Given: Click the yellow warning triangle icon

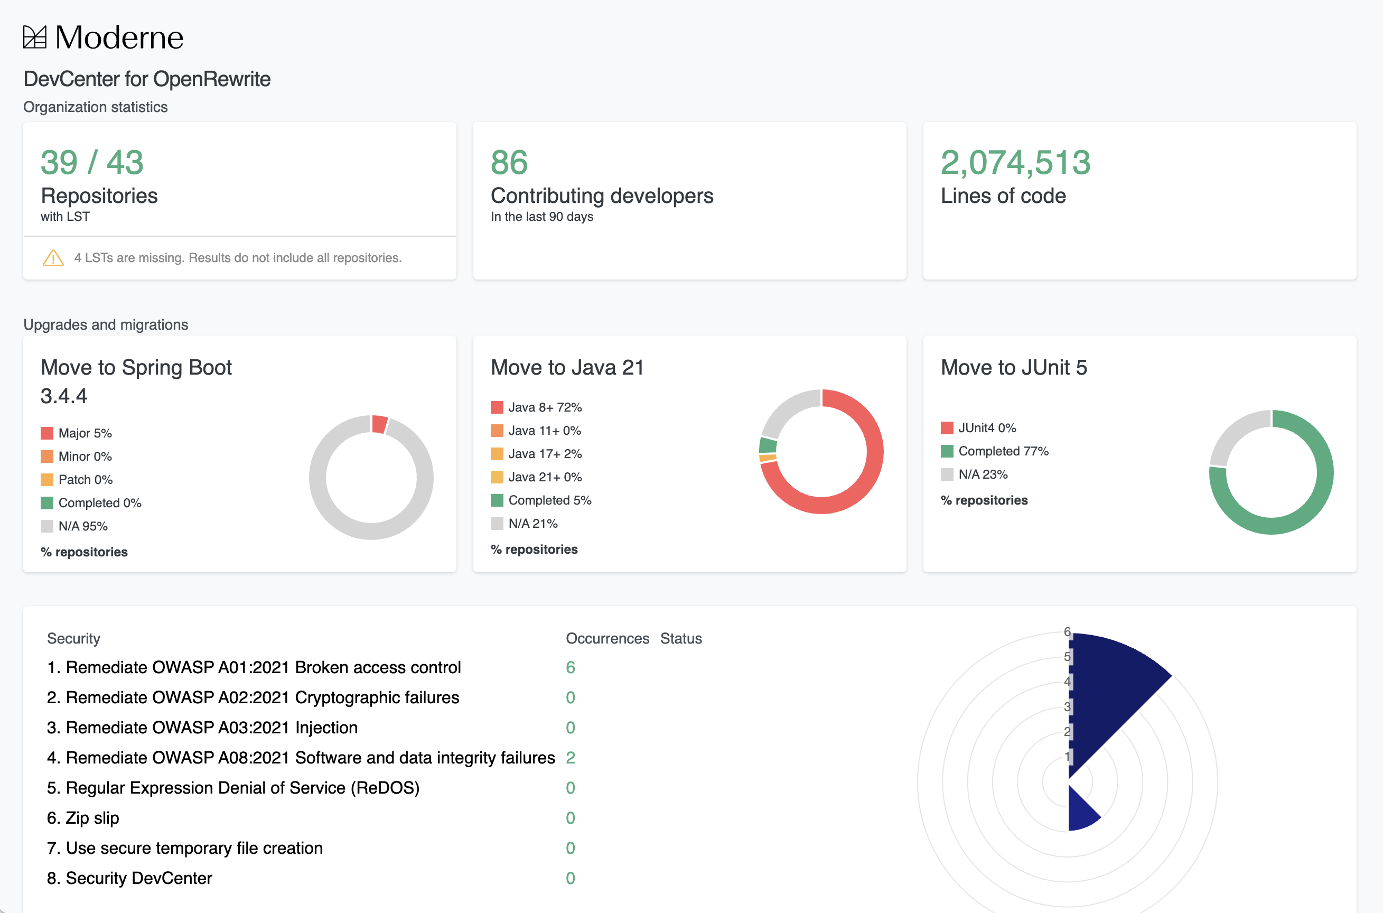Looking at the screenshot, I should click(x=53, y=258).
